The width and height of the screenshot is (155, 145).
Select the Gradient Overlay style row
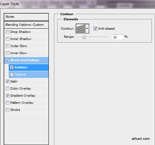point(26,96)
